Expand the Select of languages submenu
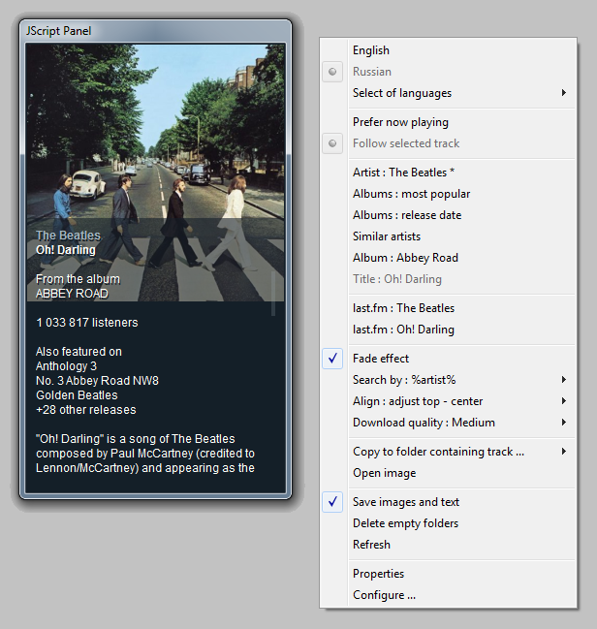597x629 pixels. point(401,93)
